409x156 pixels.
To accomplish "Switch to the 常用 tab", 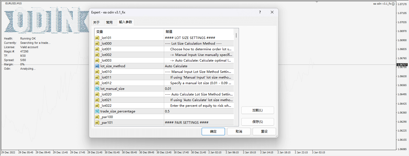I will pos(110,22).
